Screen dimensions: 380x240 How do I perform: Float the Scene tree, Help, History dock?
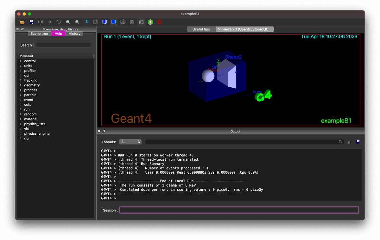coord(22,29)
